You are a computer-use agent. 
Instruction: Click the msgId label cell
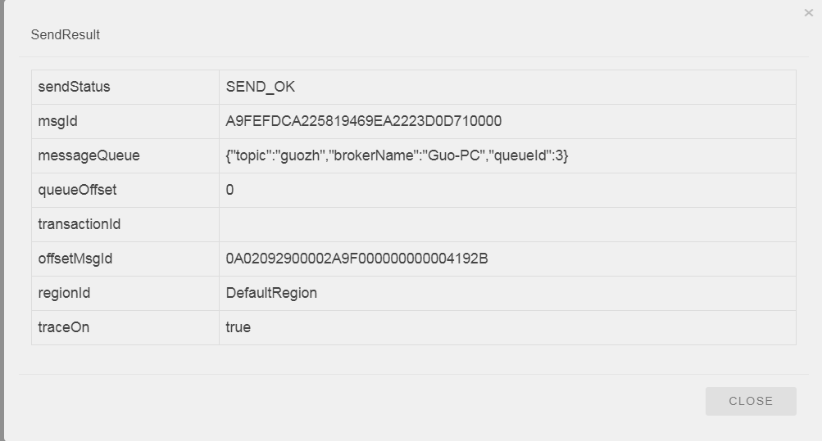click(x=125, y=121)
